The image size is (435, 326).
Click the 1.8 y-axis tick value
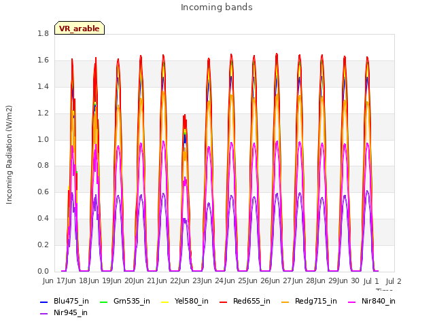click(43, 34)
